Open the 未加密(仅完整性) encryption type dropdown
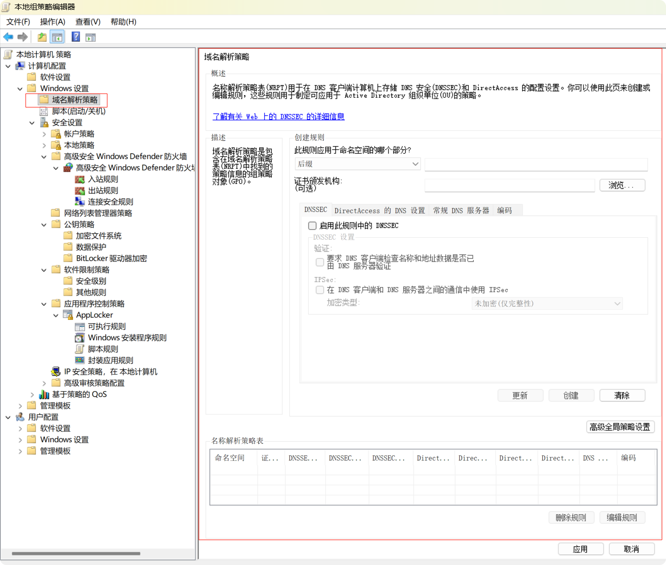The width and height of the screenshot is (666, 565). 547,304
